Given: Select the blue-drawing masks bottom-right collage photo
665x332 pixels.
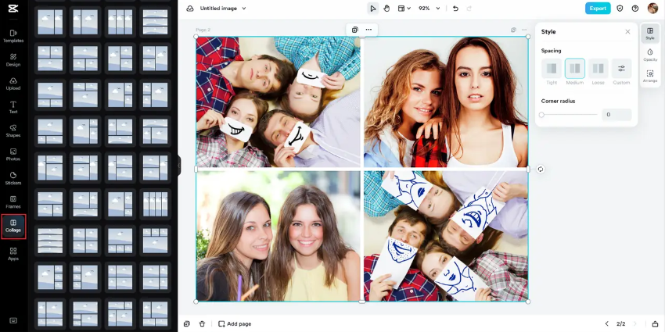Looking at the screenshot, I should (446, 236).
